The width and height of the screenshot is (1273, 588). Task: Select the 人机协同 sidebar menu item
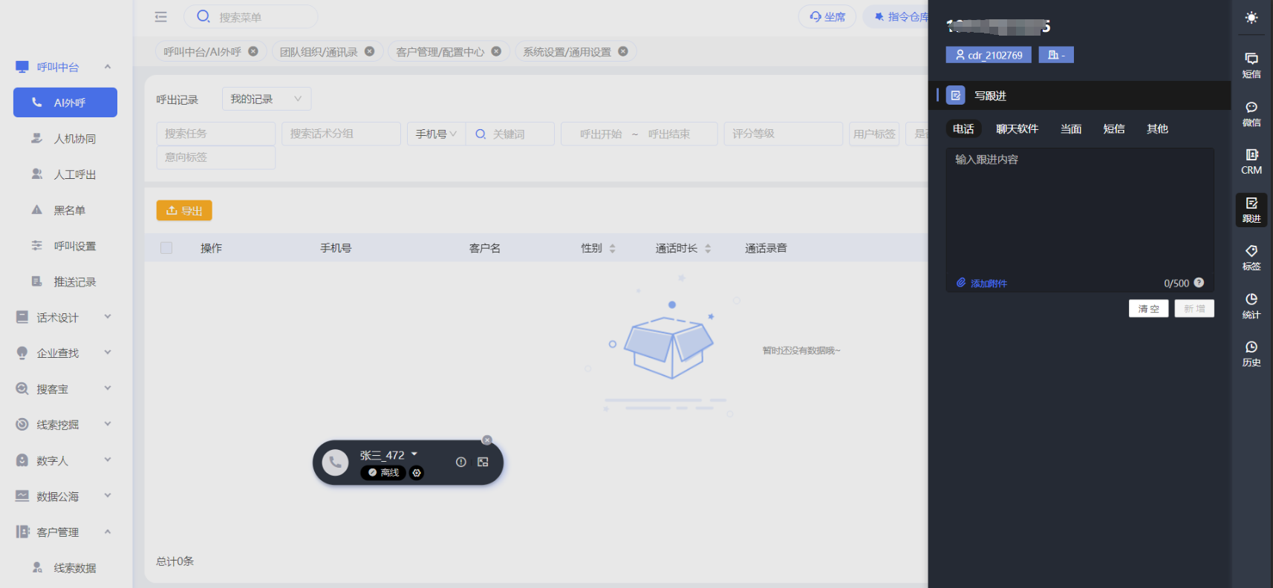pos(74,139)
